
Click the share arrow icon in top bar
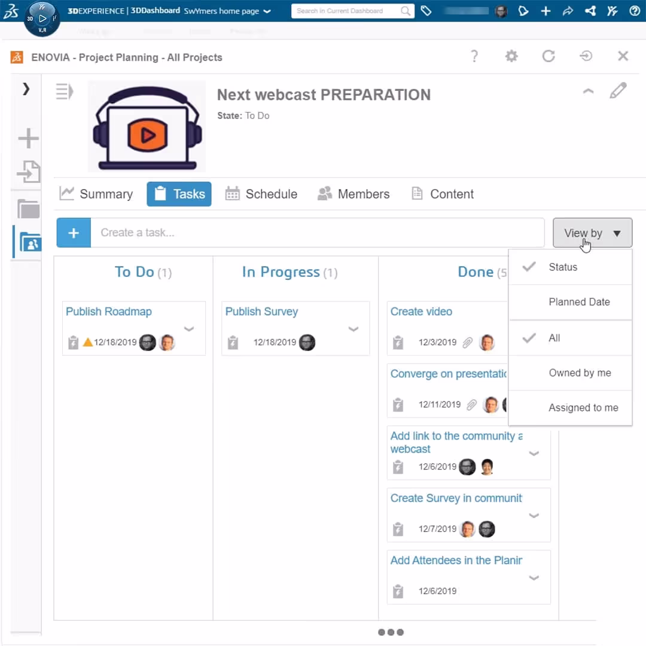click(x=568, y=11)
